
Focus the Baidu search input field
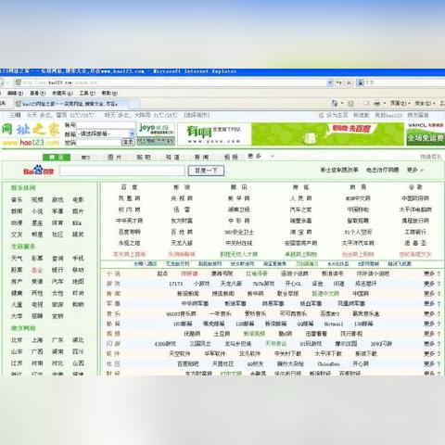coord(121,171)
